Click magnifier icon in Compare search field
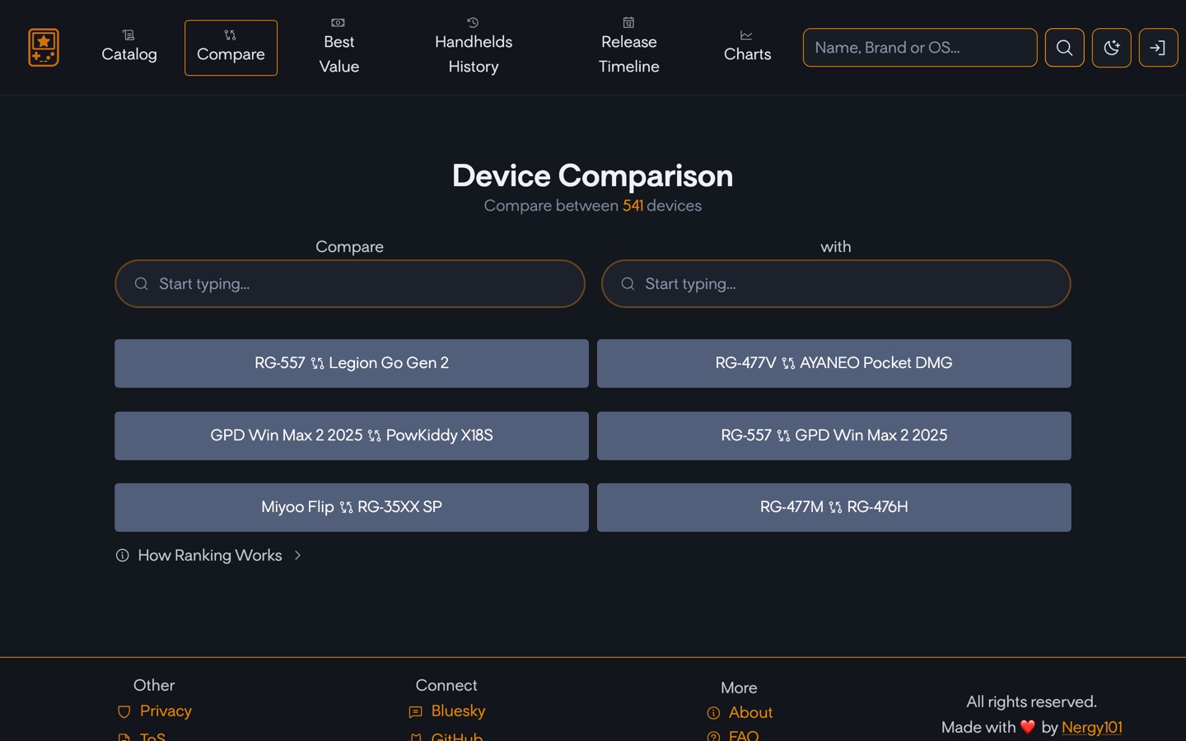 (142, 284)
